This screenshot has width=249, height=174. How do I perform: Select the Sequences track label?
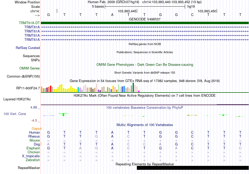(31, 56)
